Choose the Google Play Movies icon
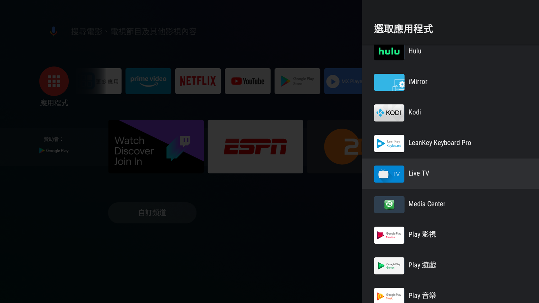Screen dimensions: 539x303 389,235
